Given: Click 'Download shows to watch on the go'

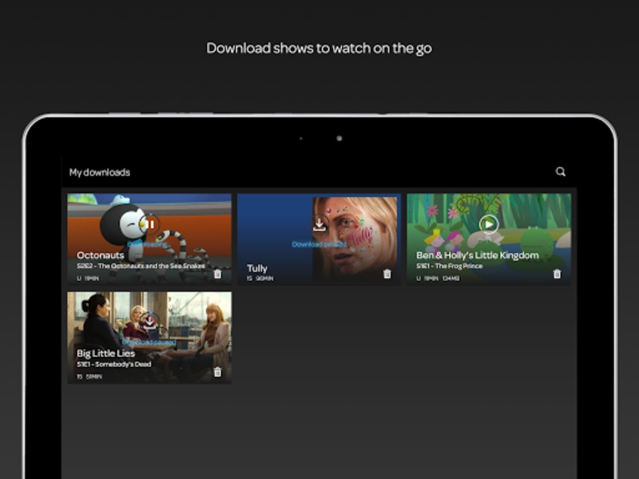Looking at the screenshot, I should [x=319, y=49].
